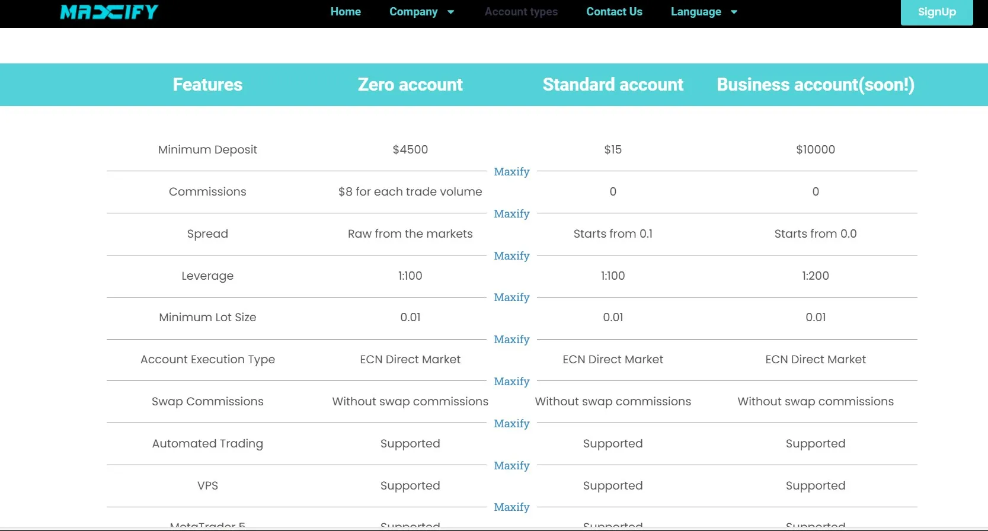988x531 pixels.
Task: Select the Spread row label
Action: 207,233
